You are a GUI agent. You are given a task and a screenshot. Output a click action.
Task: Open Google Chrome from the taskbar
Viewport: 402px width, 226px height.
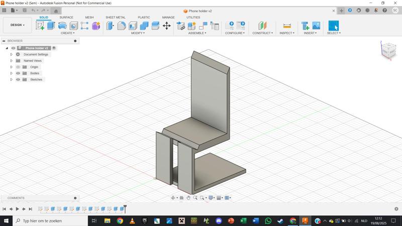(x=120, y=221)
